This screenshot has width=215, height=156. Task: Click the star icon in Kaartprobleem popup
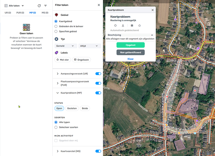(140, 26)
